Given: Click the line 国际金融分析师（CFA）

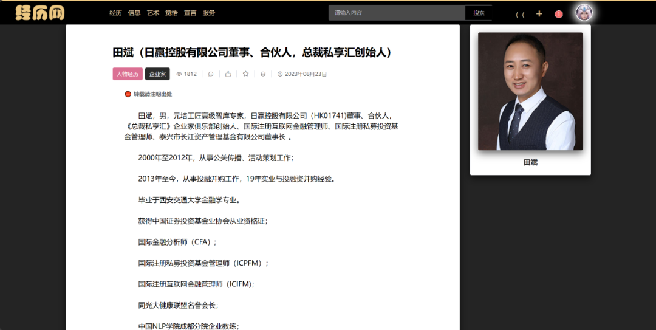Looking at the screenshot, I should (x=178, y=242).
